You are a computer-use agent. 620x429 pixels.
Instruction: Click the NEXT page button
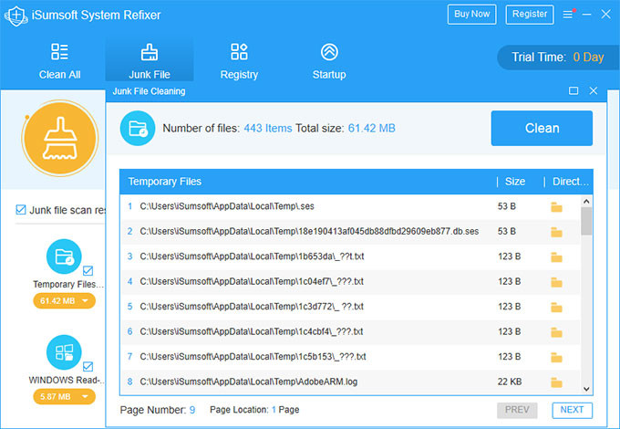pos(572,410)
